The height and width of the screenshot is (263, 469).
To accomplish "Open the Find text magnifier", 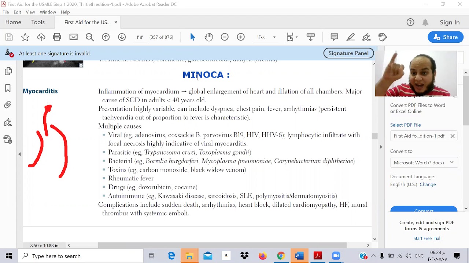I will tap(90, 37).
